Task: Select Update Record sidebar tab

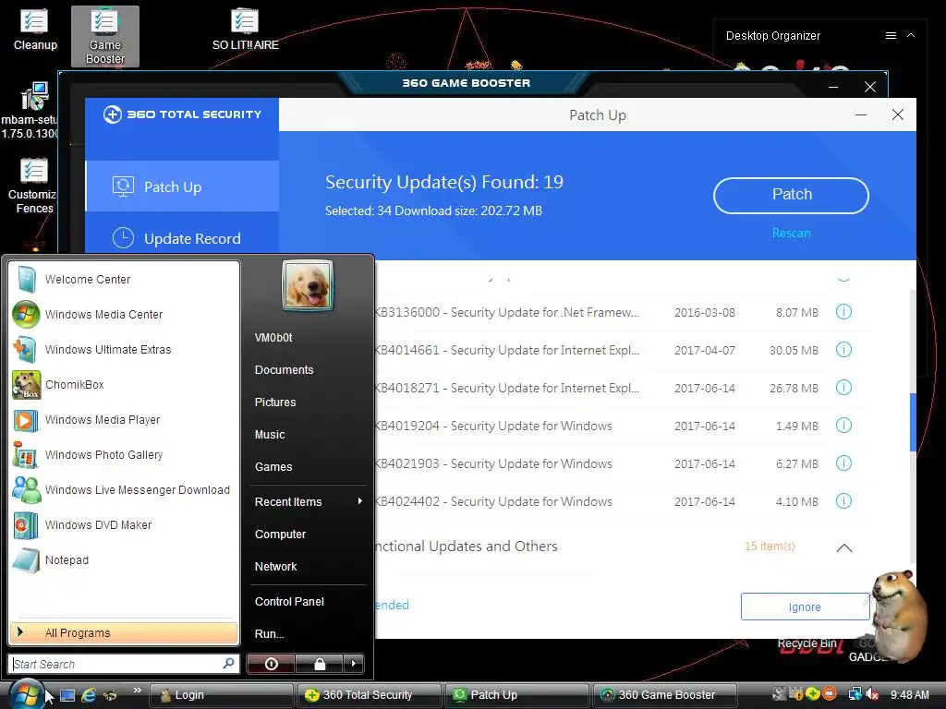Action: click(182, 238)
